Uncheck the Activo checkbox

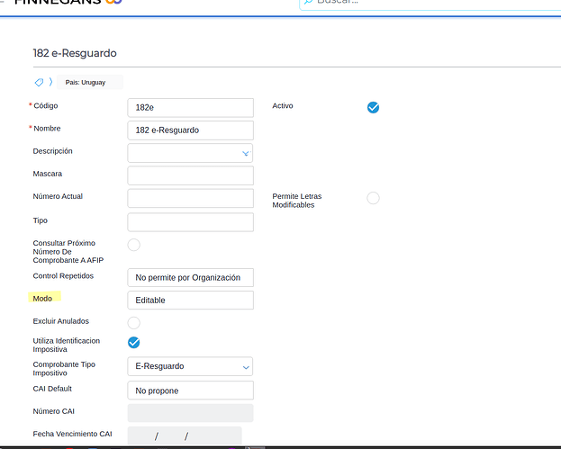click(x=373, y=107)
